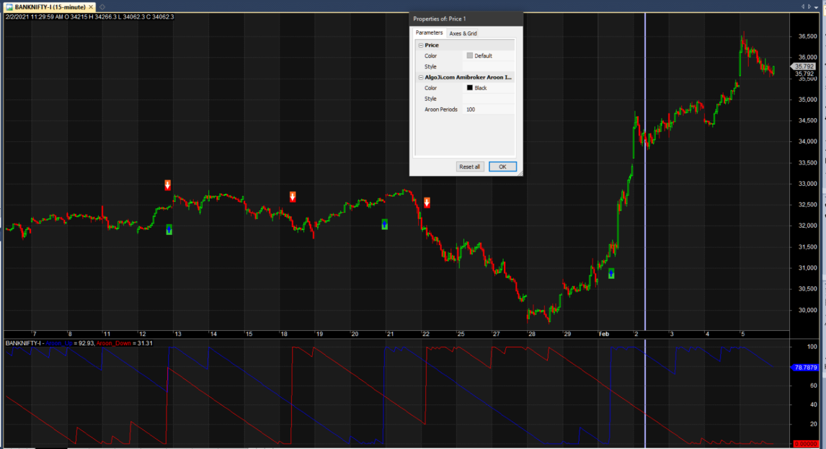Collapse the AlgoJi.com Amibroker Aroon section
Screen dimensions: 826x449
click(x=420, y=77)
